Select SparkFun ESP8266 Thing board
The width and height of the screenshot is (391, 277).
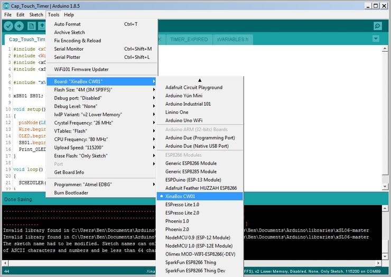[x=200, y=262]
